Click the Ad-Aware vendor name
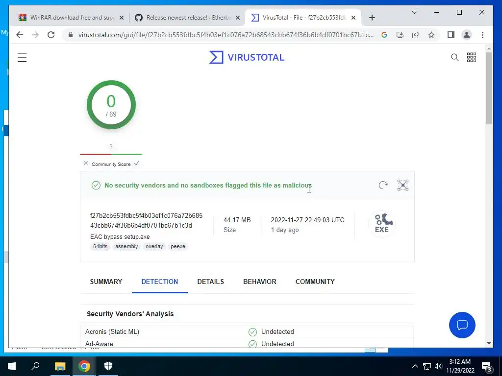The width and height of the screenshot is (502, 376). pos(99,344)
